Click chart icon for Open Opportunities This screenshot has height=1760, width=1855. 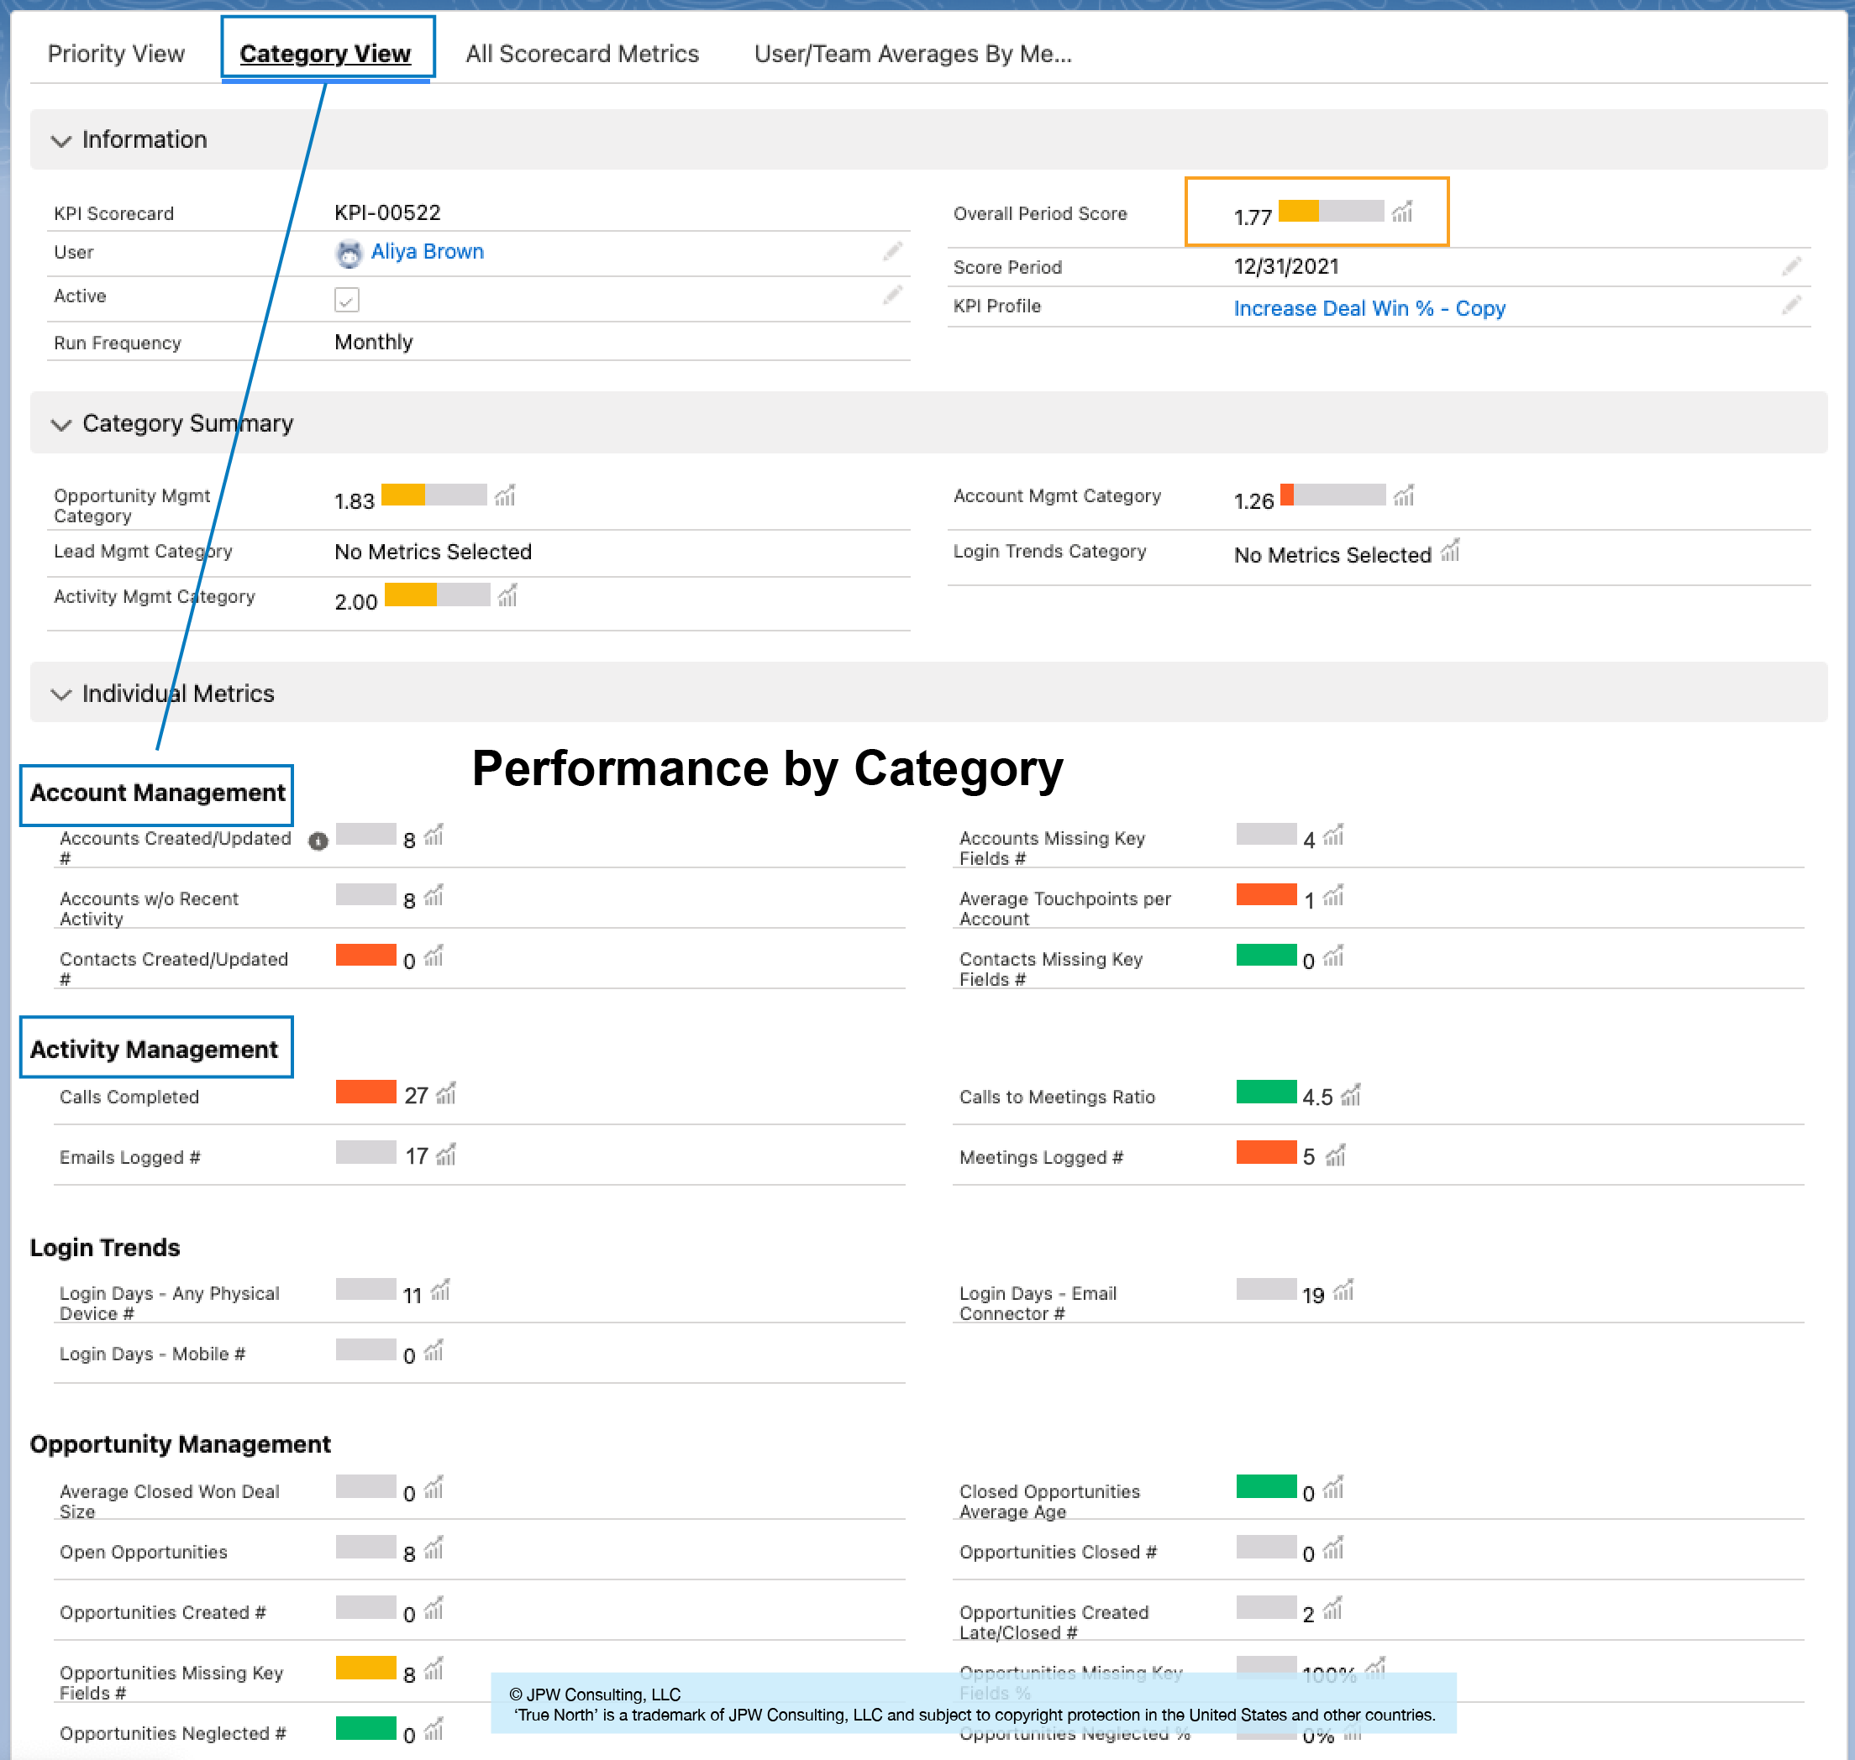(433, 1549)
